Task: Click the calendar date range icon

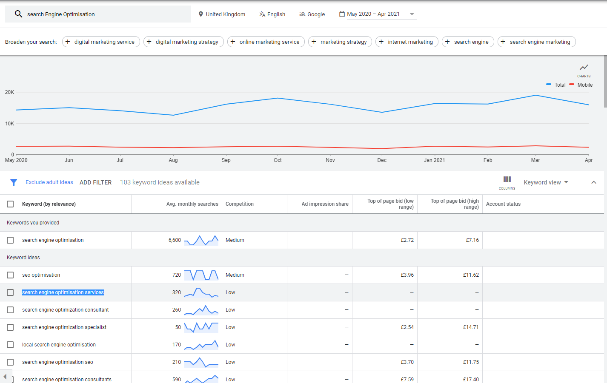Action: click(342, 14)
